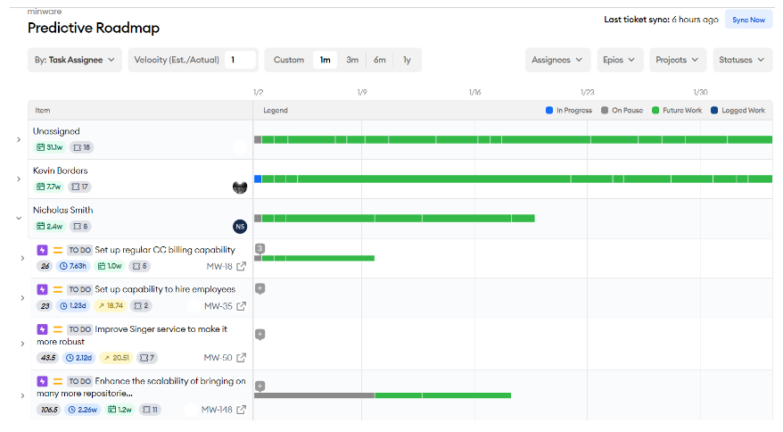Select 1m time range

click(x=326, y=60)
